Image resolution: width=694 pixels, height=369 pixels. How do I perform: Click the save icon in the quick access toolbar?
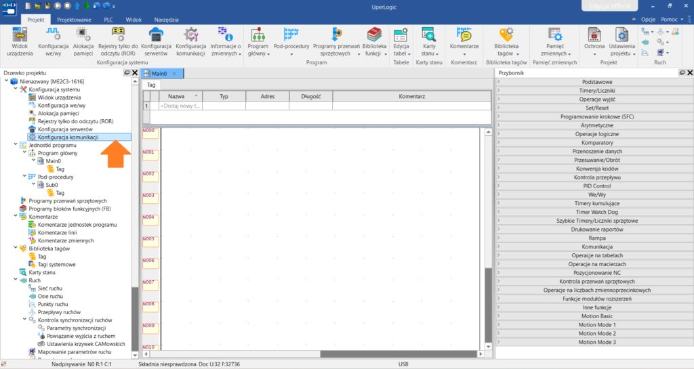point(47,5)
